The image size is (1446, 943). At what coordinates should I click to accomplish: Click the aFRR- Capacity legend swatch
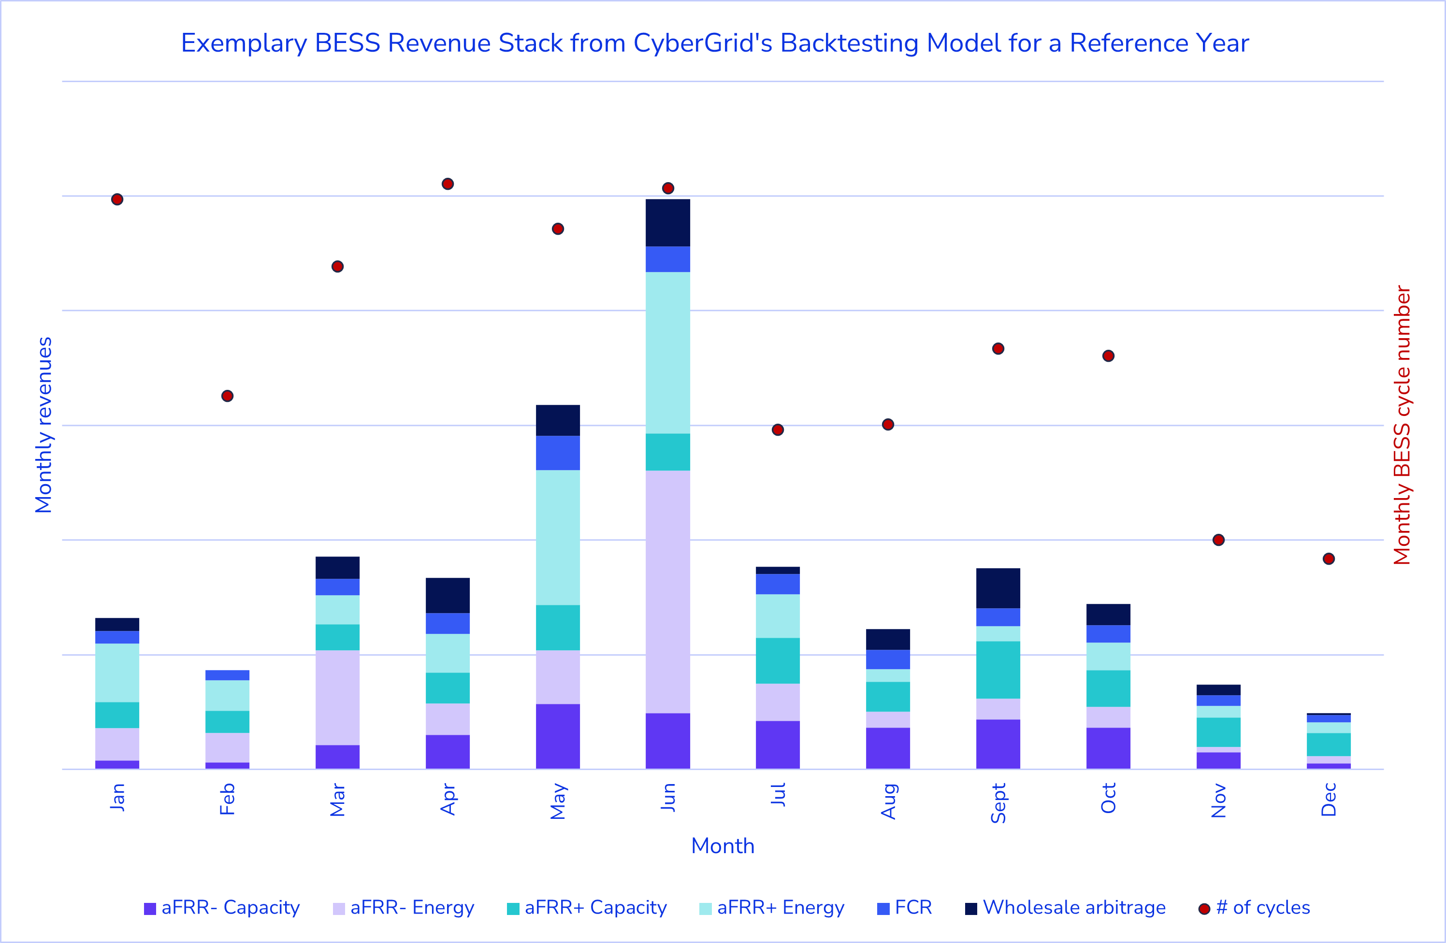click(x=149, y=908)
